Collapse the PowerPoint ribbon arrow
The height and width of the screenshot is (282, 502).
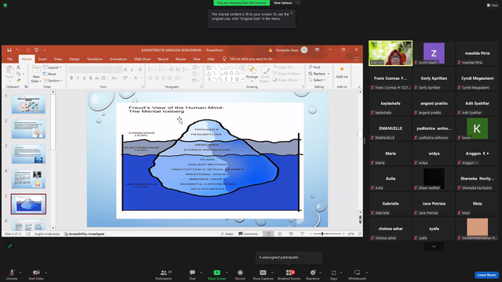click(359, 87)
